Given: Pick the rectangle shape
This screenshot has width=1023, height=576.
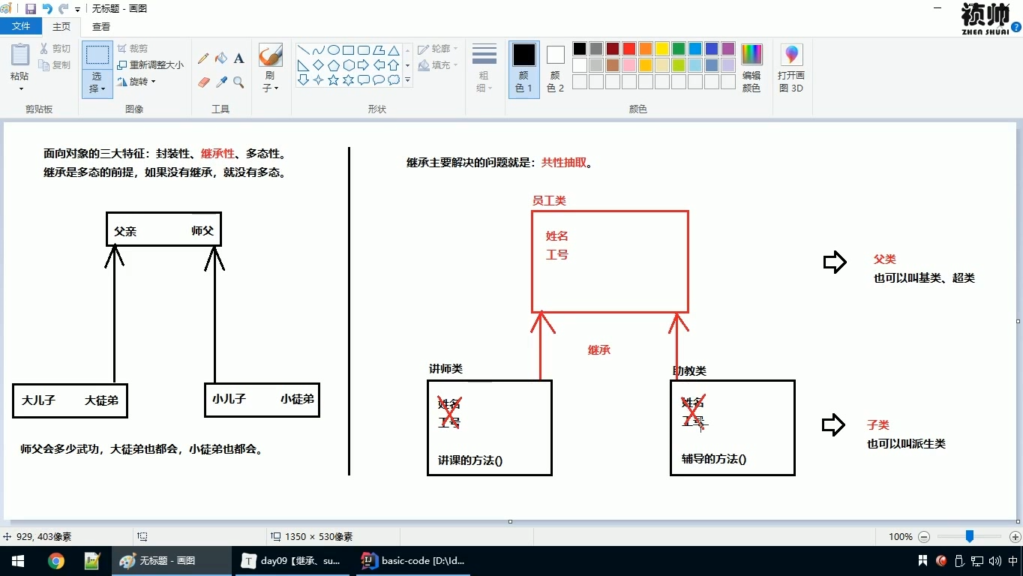Looking at the screenshot, I should tap(349, 51).
